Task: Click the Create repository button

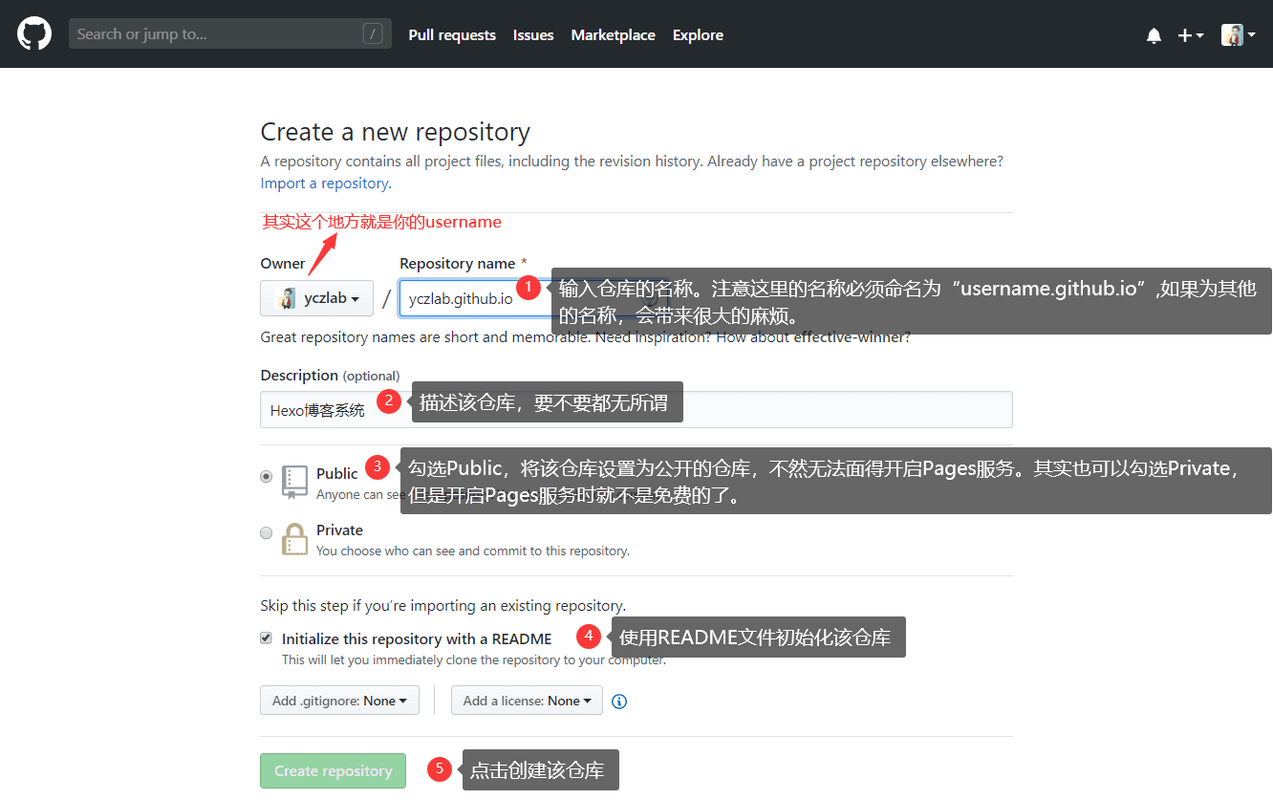Action: [333, 770]
